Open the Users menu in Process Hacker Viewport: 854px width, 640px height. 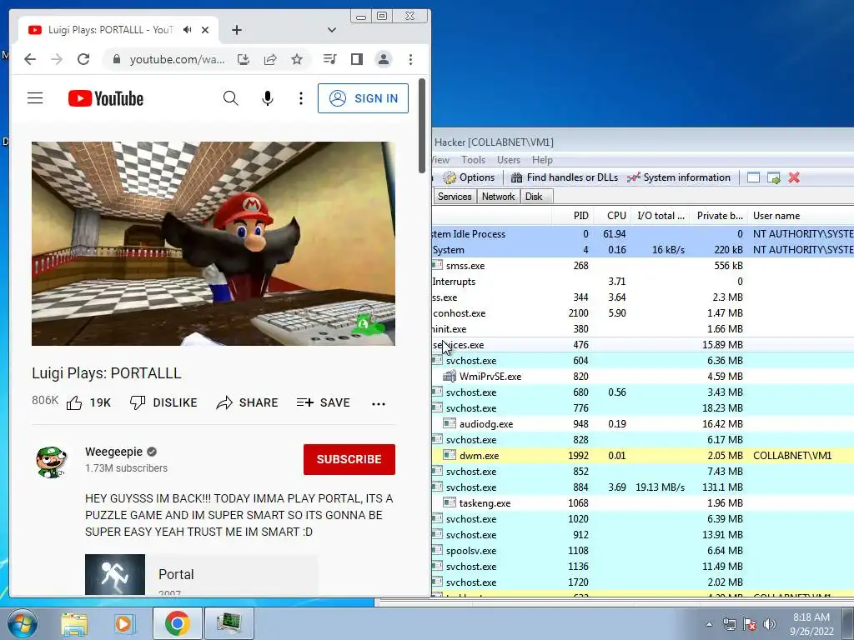click(508, 160)
